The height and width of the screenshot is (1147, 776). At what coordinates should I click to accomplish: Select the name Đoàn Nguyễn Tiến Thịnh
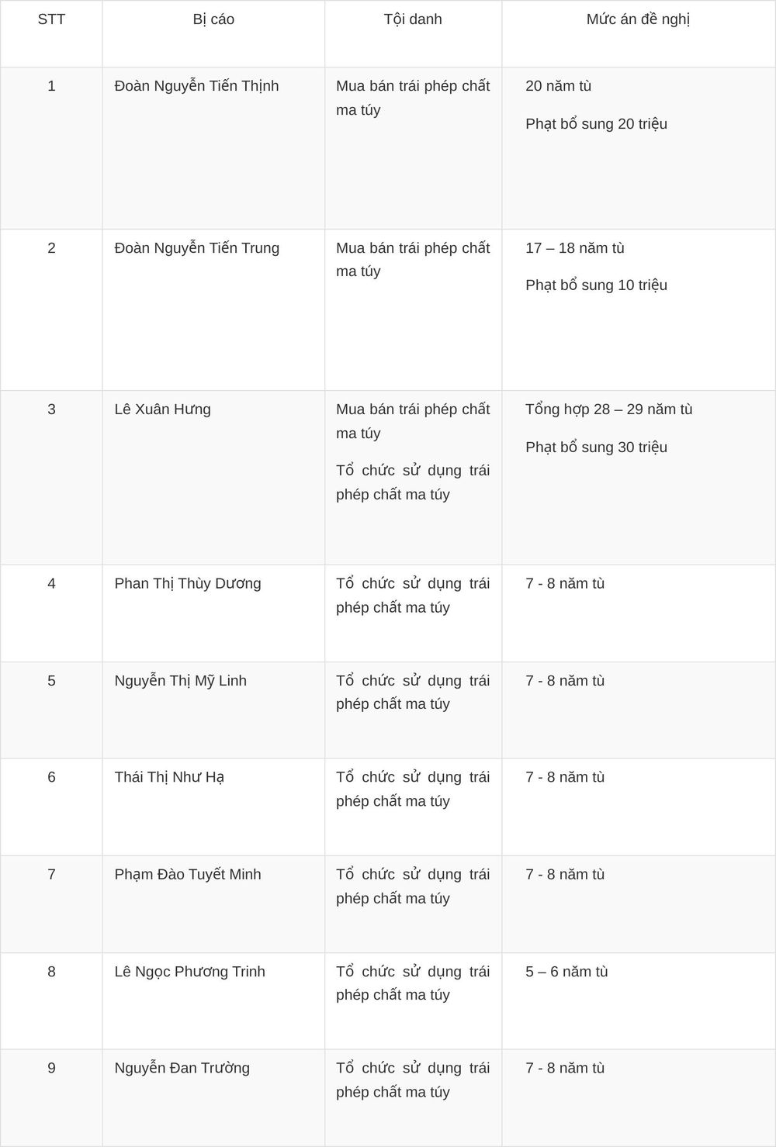196,86
